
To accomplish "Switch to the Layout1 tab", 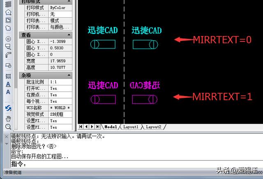I will pos(131,127).
